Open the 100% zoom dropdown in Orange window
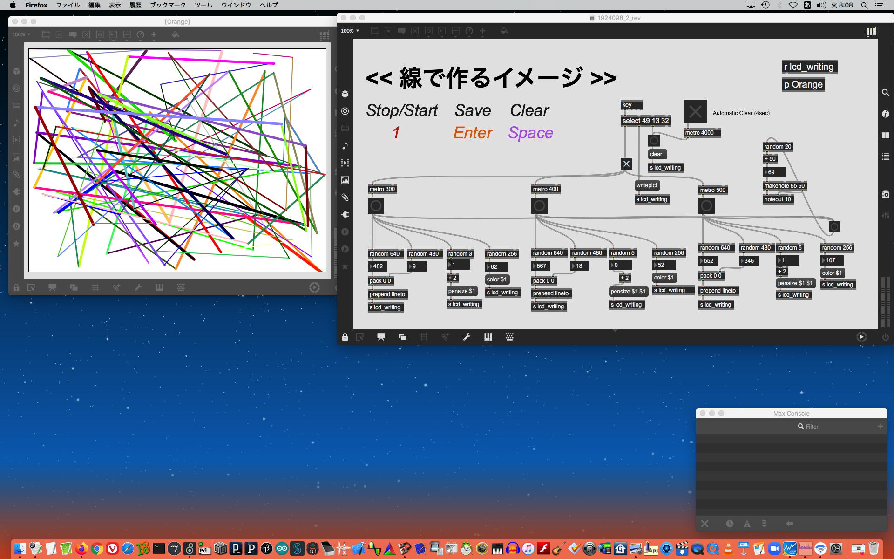Screen dimensions: 894x559 click(x=21, y=34)
